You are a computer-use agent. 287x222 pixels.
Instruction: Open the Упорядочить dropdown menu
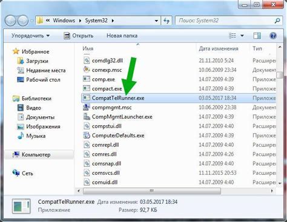(x=30, y=36)
